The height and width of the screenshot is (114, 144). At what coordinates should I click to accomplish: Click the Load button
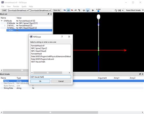click(4, 10)
